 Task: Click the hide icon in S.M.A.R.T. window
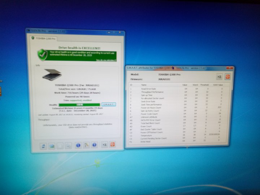[219, 77]
